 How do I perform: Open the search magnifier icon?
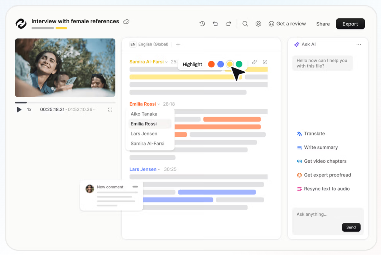(245, 24)
